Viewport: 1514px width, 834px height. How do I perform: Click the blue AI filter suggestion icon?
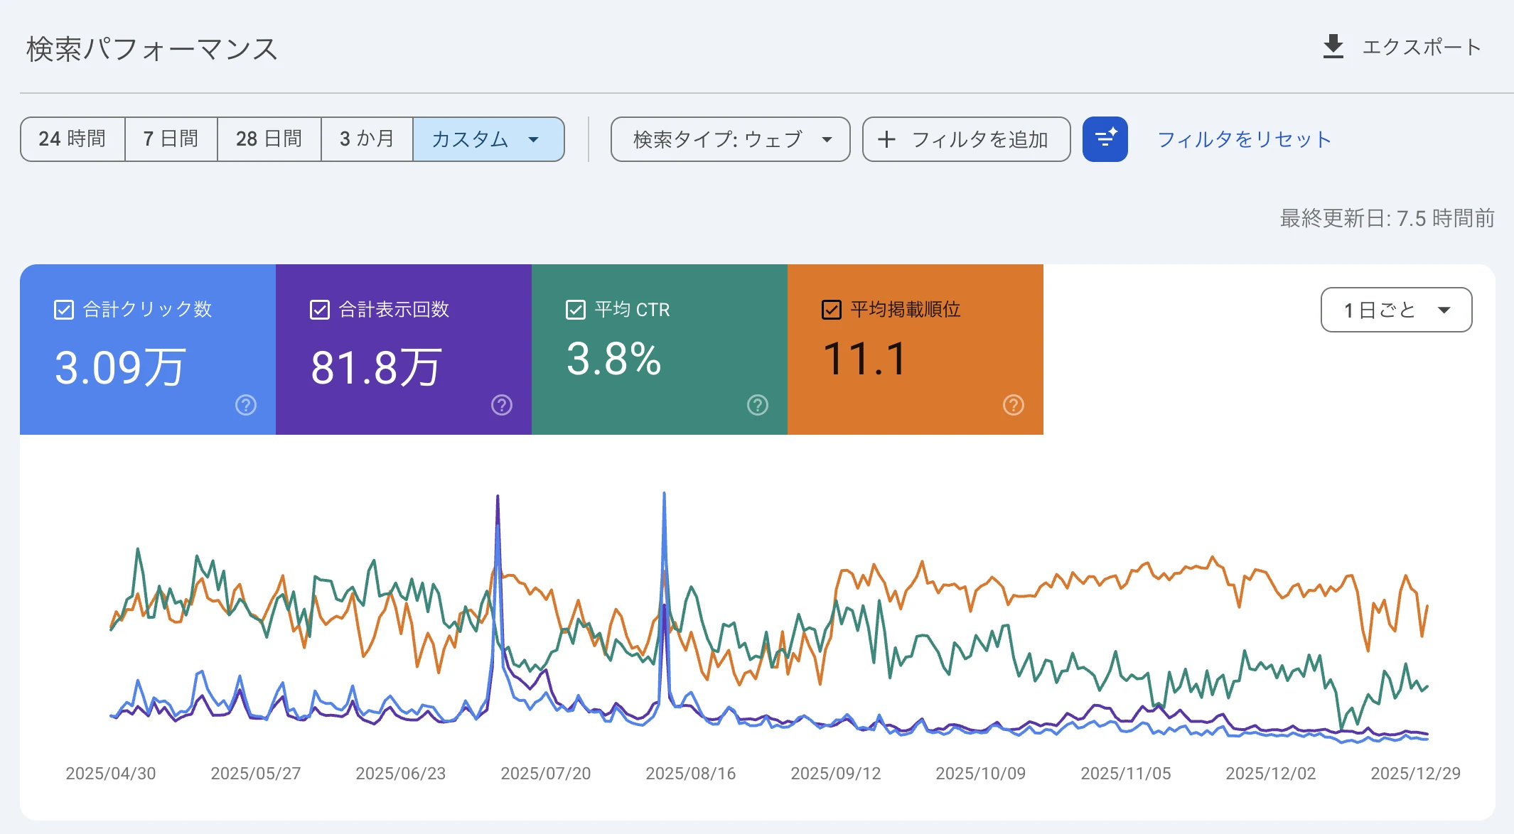(1105, 139)
